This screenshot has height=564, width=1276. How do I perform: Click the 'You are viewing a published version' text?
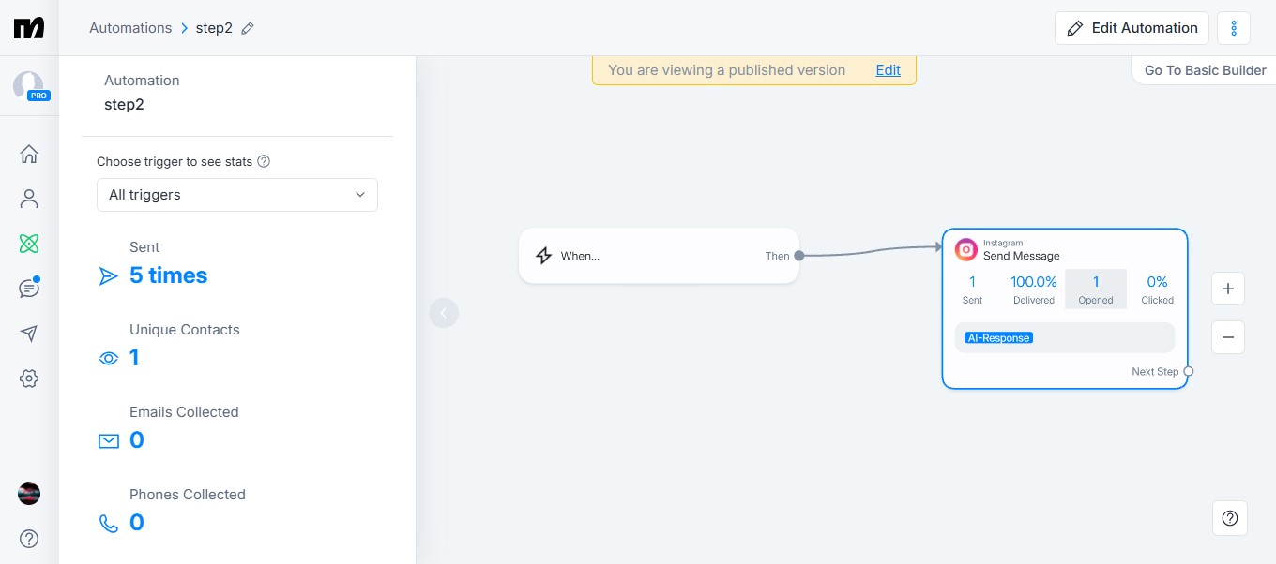click(726, 70)
